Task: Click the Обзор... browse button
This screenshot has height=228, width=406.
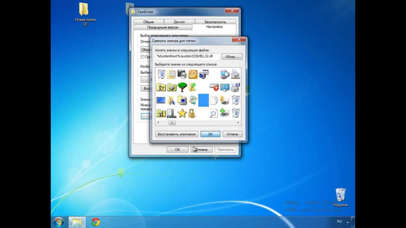Action: 232,57
